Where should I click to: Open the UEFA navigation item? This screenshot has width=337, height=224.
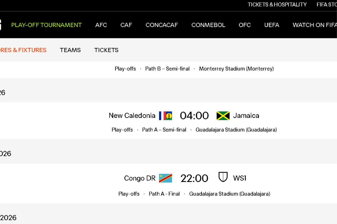271,25
